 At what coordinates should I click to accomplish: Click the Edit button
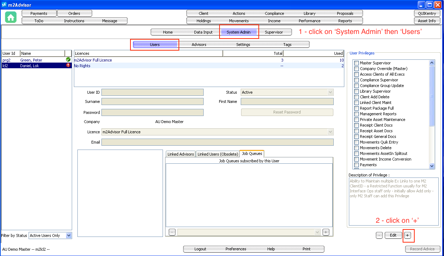tap(393, 235)
